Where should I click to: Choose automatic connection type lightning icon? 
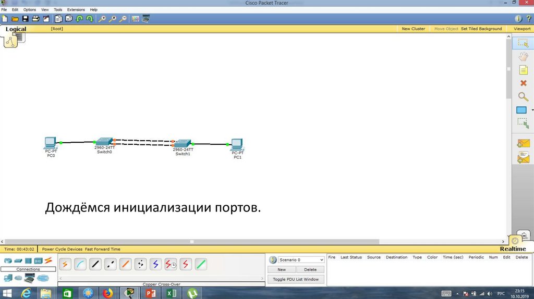65,264
